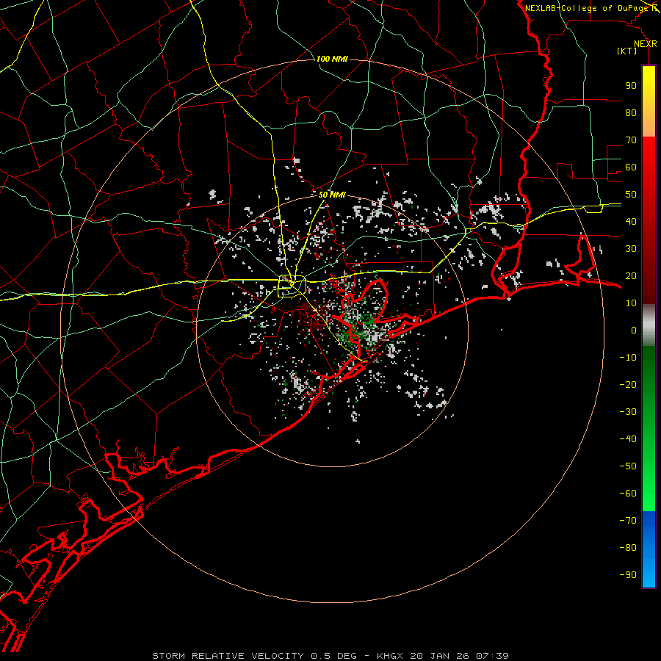Click the KHGX station identifier
Image resolution: width=661 pixels, height=661 pixels.
pyautogui.click(x=390, y=656)
